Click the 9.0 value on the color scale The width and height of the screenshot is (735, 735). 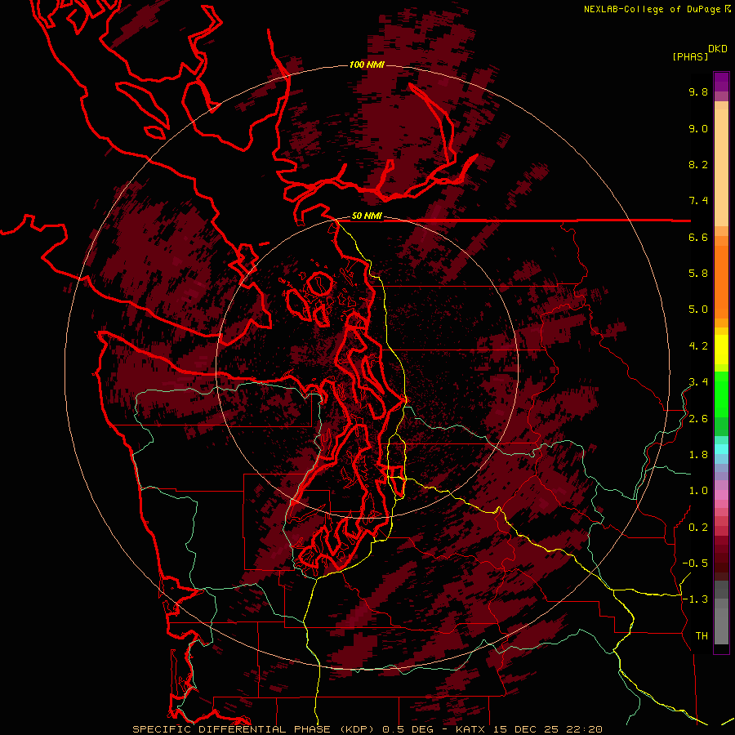pyautogui.click(x=698, y=128)
